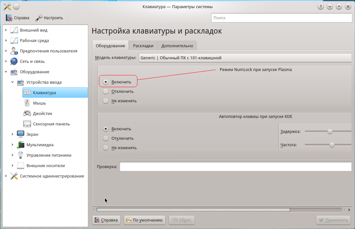Viewport: 355px width, 229px height.
Task: Enable NumLock with Включить radio button
Action: point(106,82)
